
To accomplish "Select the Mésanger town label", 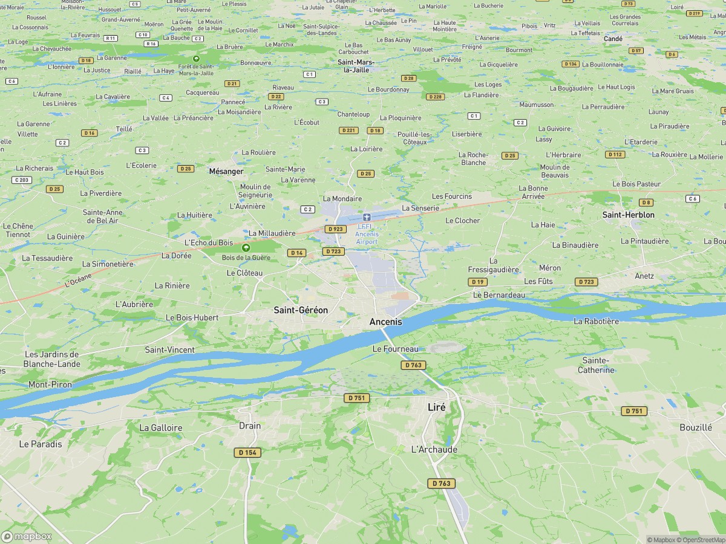I will point(226,171).
